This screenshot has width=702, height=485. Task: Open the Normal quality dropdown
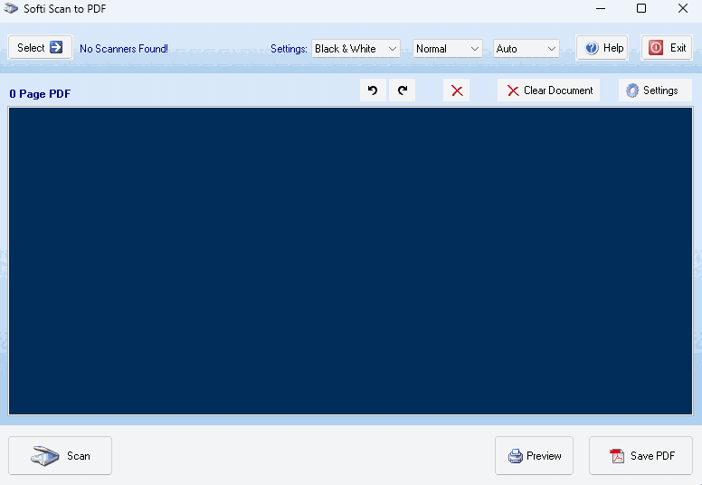click(447, 48)
